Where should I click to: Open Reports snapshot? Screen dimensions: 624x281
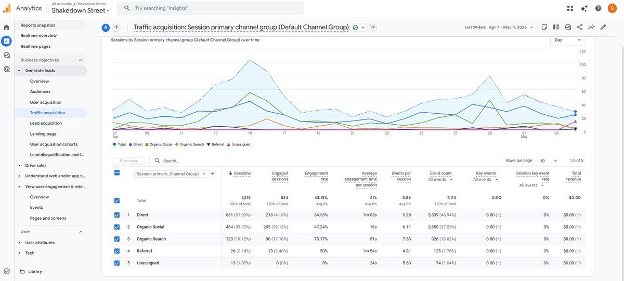tap(37, 25)
